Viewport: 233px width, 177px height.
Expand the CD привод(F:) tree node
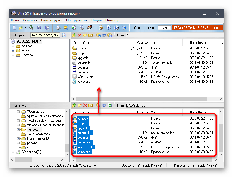[13, 152]
